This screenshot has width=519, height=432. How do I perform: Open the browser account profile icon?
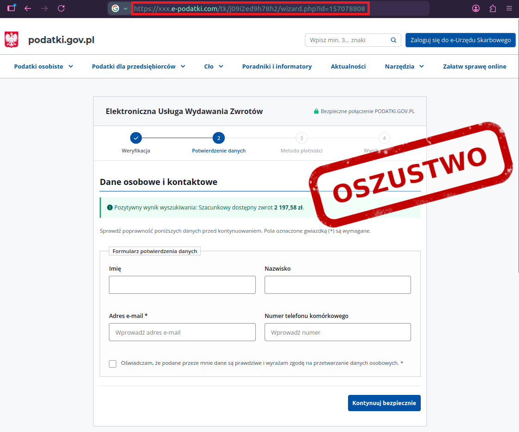tap(475, 9)
